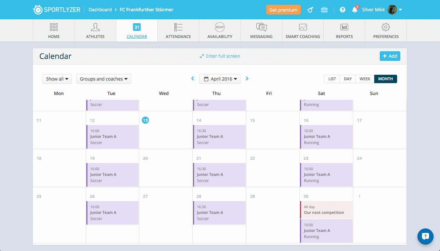Select the MONTH view
The width and height of the screenshot is (440, 251).
(386, 79)
